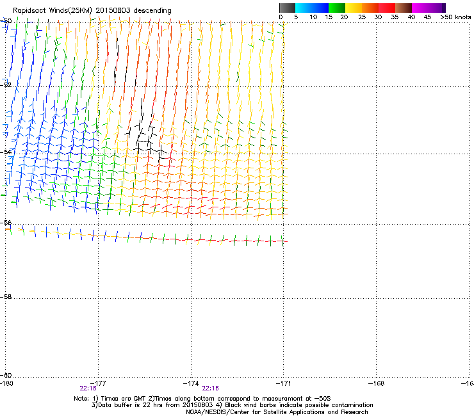Click the -52 latitude axis label
Screen dimensions: 474x416
(x=6, y=85)
